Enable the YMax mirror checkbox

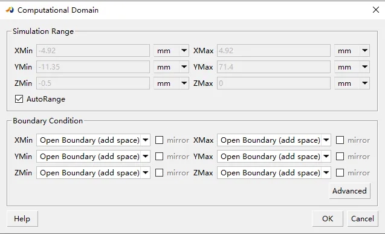pos(340,157)
